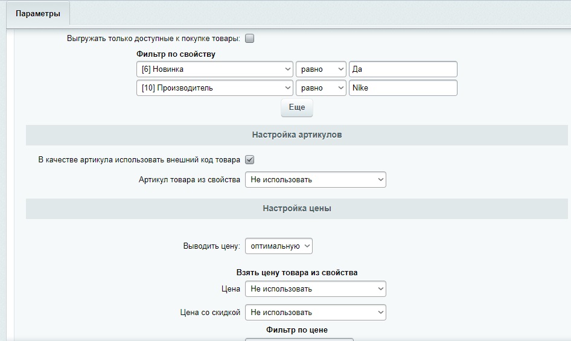
Task: Click the Настройка цены section header
Action: click(296, 209)
